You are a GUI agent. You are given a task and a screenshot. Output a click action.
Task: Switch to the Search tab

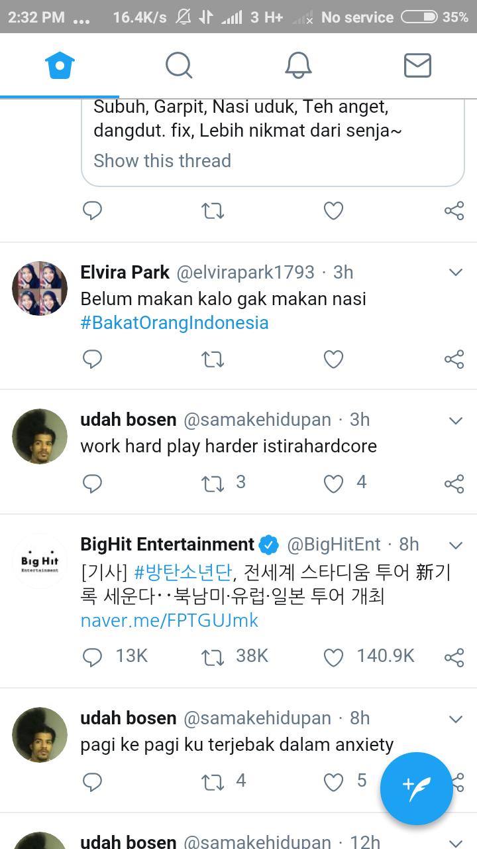click(x=179, y=66)
